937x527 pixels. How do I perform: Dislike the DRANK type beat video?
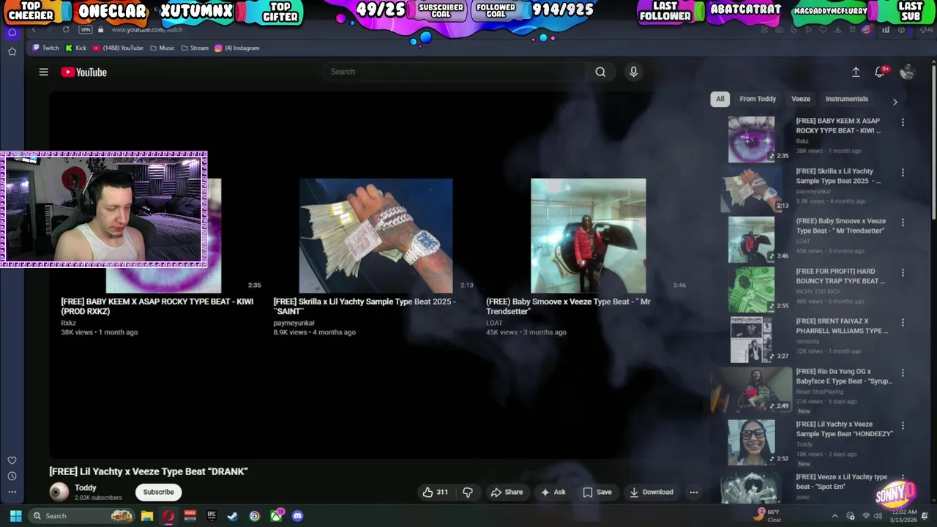pos(468,492)
